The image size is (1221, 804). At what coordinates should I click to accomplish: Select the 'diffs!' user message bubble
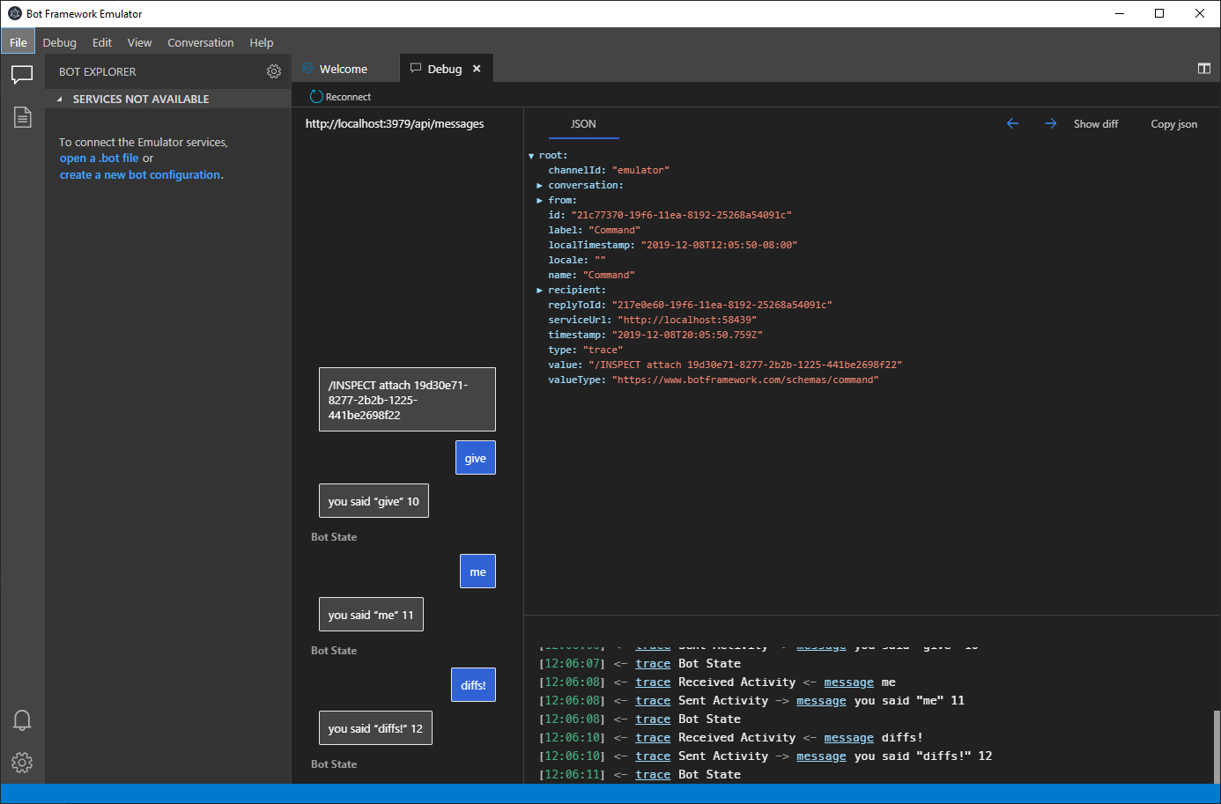(473, 685)
